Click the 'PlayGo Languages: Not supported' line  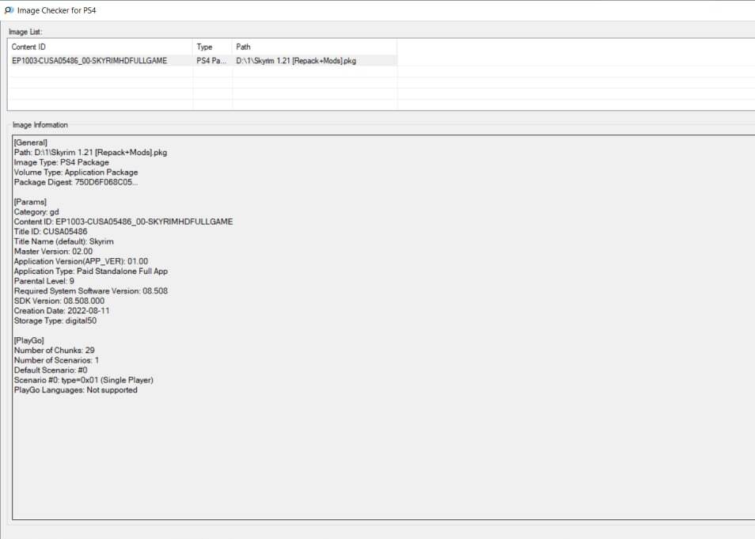[x=76, y=389]
